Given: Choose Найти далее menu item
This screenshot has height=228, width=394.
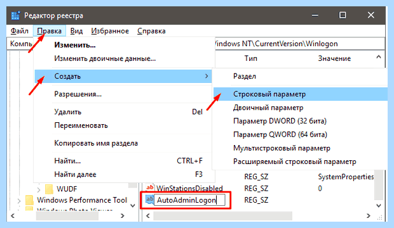Looking at the screenshot, I should (125, 174).
